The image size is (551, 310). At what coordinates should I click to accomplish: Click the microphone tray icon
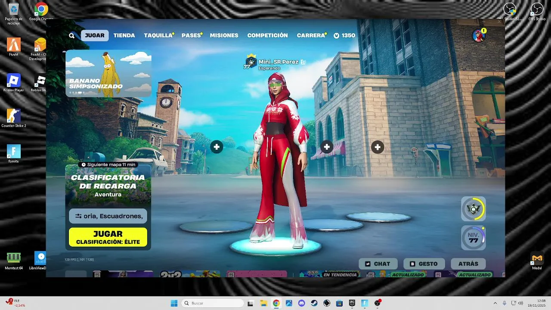(x=505, y=303)
